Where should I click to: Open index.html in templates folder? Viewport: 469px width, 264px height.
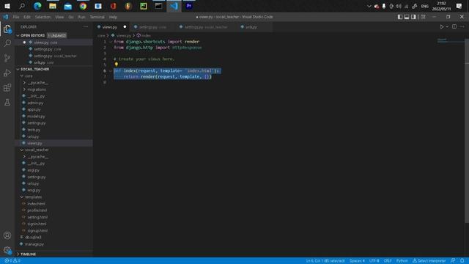pyautogui.click(x=36, y=204)
